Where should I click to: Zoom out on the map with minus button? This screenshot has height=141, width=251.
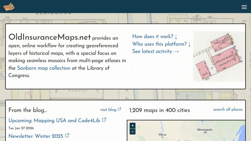click(133, 132)
